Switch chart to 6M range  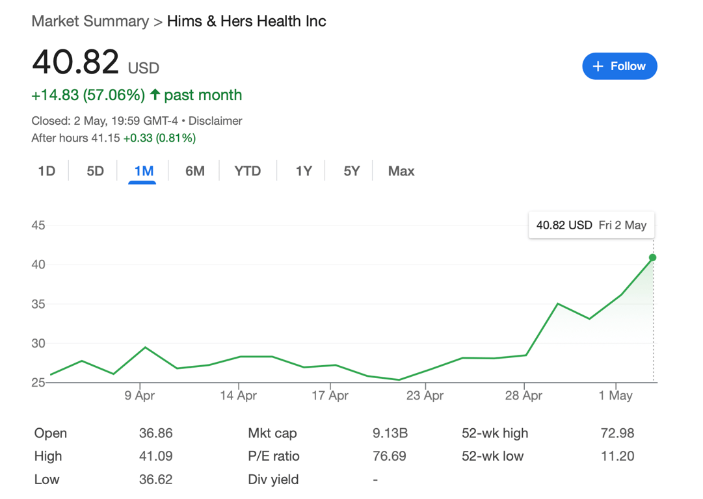(x=194, y=171)
